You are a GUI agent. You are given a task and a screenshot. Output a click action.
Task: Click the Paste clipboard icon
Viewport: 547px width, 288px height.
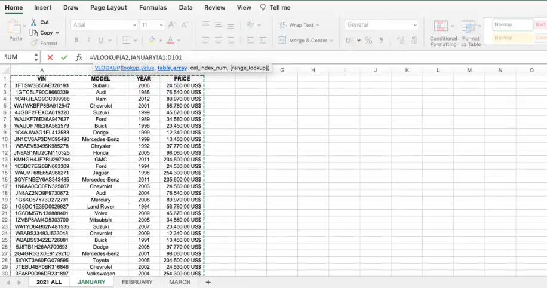pos(14,26)
